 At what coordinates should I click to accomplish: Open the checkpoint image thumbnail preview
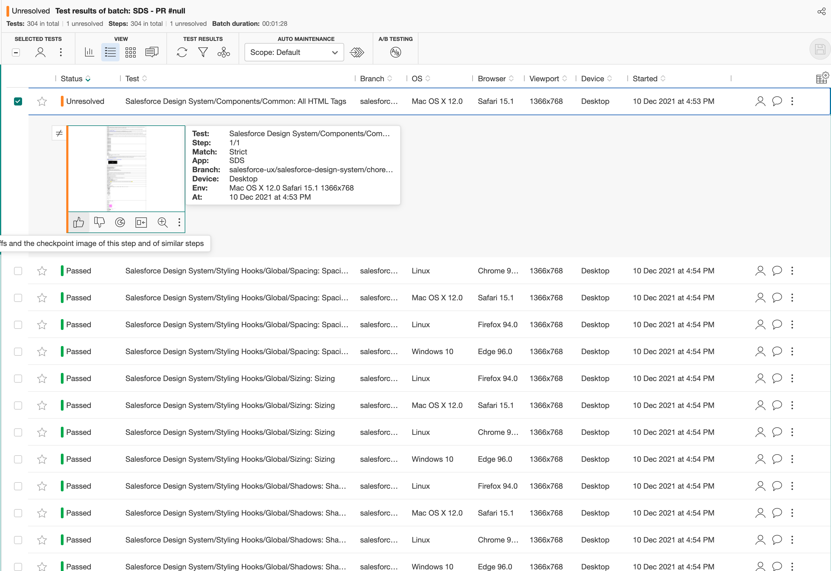pyautogui.click(x=126, y=169)
